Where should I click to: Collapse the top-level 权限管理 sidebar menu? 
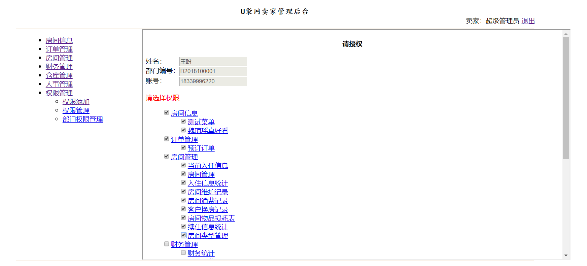coord(59,93)
